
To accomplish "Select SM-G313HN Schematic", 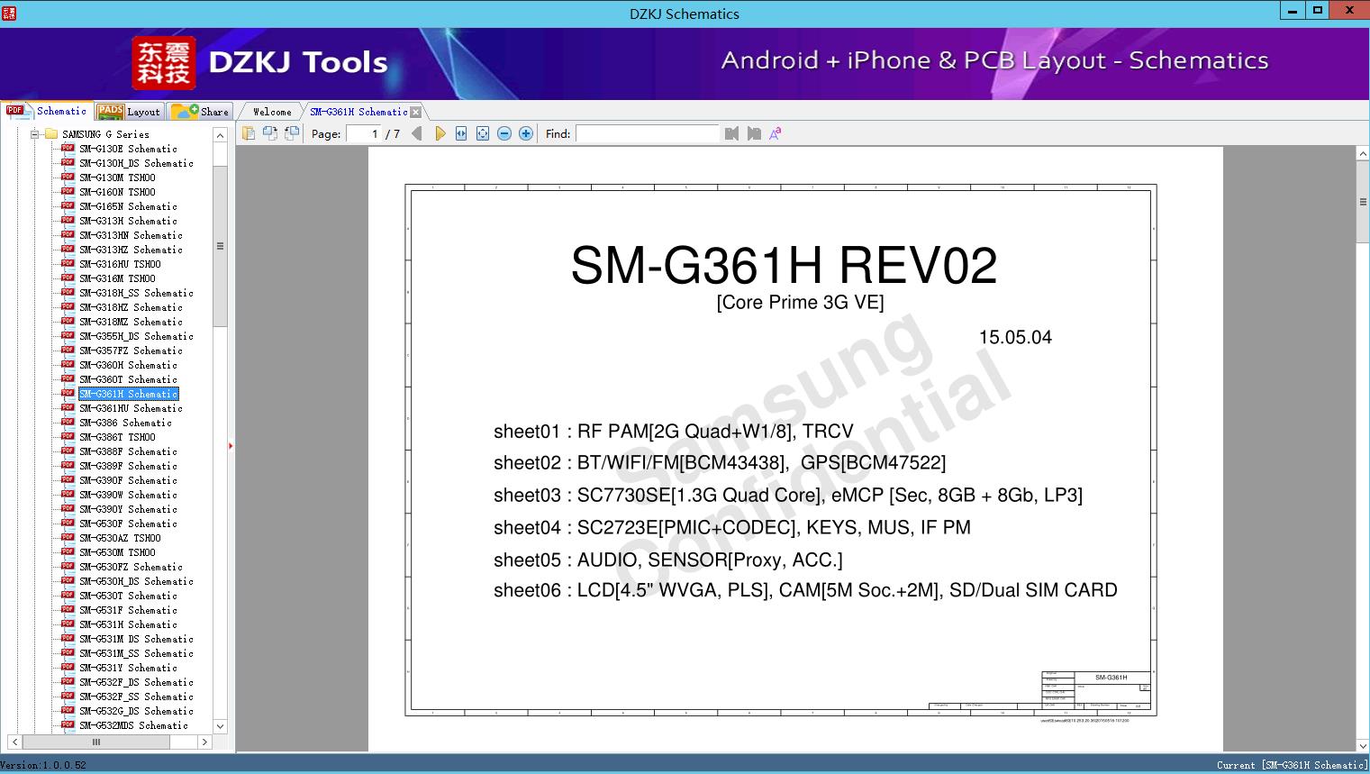I will coord(131,235).
